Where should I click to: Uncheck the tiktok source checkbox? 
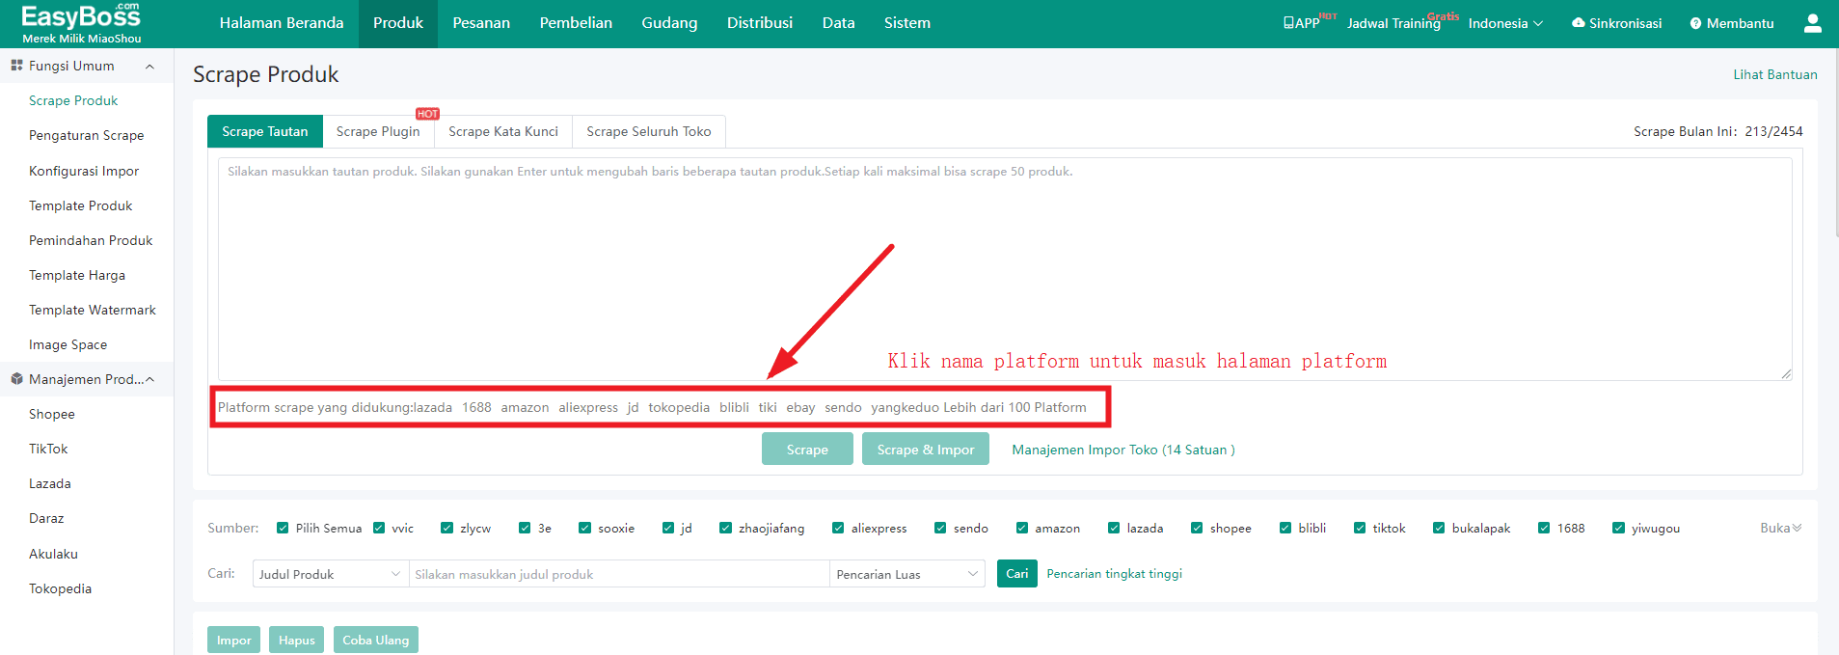point(1360,528)
